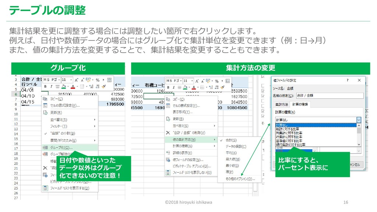Click Bold in the 集計方法の変更 panel mini toolbar
377x212 pixels.
coord(168,87)
